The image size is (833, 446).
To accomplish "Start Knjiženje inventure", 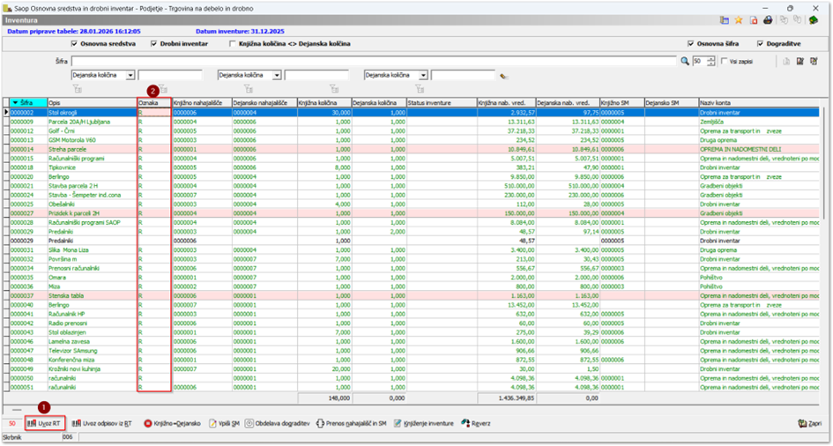I will pyautogui.click(x=424, y=424).
